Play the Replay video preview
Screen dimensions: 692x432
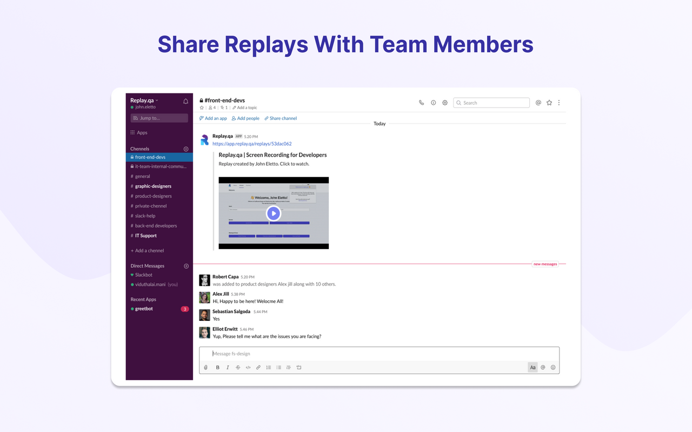274,213
